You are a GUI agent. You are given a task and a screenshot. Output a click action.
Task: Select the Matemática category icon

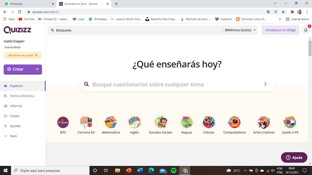(111, 122)
